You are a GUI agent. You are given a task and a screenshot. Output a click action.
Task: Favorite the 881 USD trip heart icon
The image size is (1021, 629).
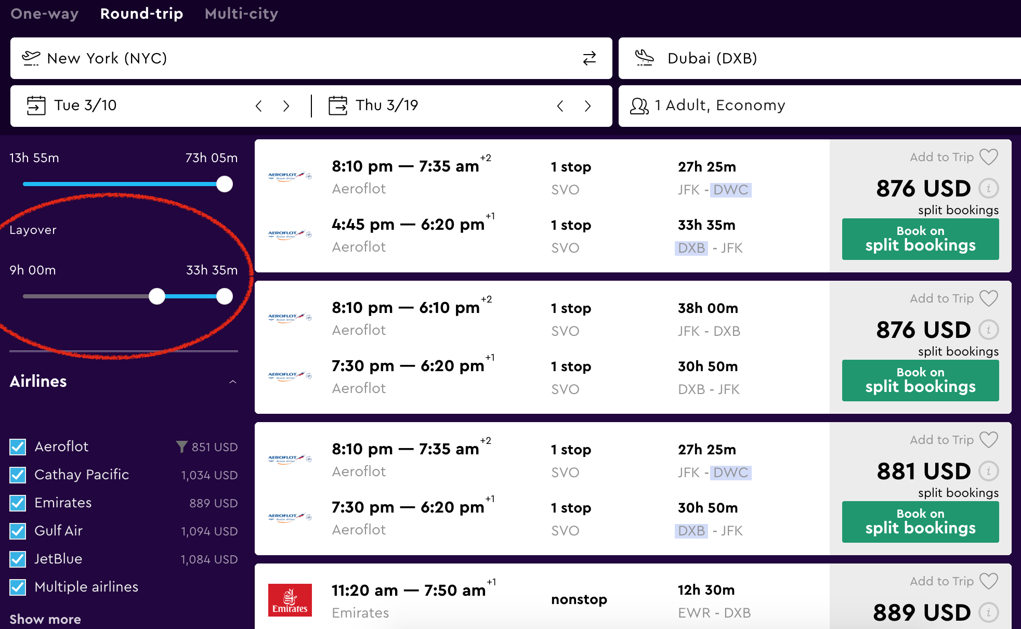(989, 440)
